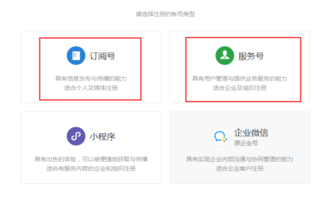
Task: Click 具有实现企业内部沟通与协同管理的能力 description
Action: pos(240,159)
